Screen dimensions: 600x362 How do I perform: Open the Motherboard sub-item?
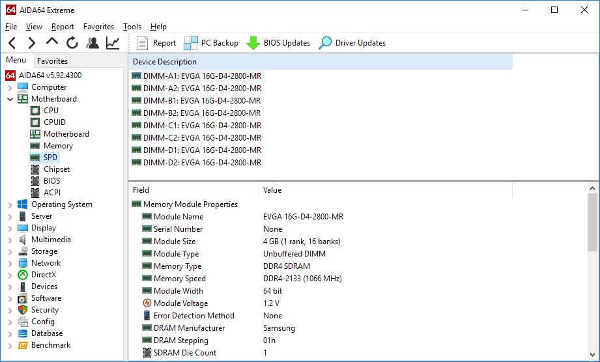[66, 134]
